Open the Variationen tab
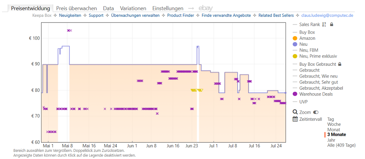 [x=133, y=8]
